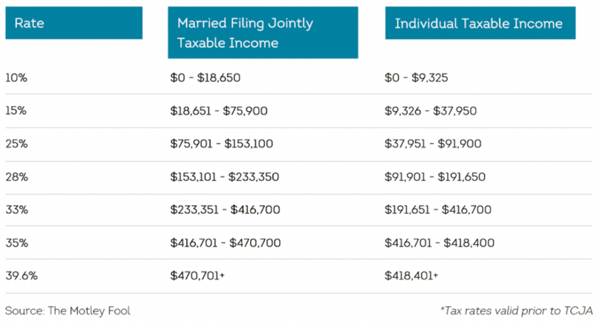Click the Individual Taxable Income header
601x324 pixels.
coord(480,23)
